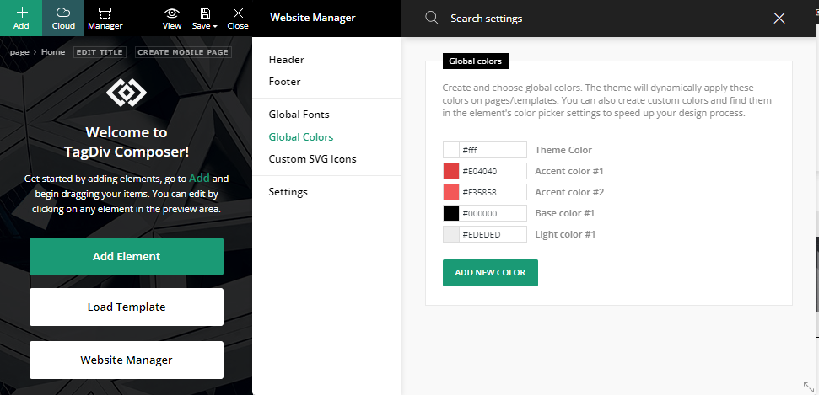This screenshot has width=819, height=395.
Task: Edit the #EDEDED hex value field
Action: click(x=493, y=234)
